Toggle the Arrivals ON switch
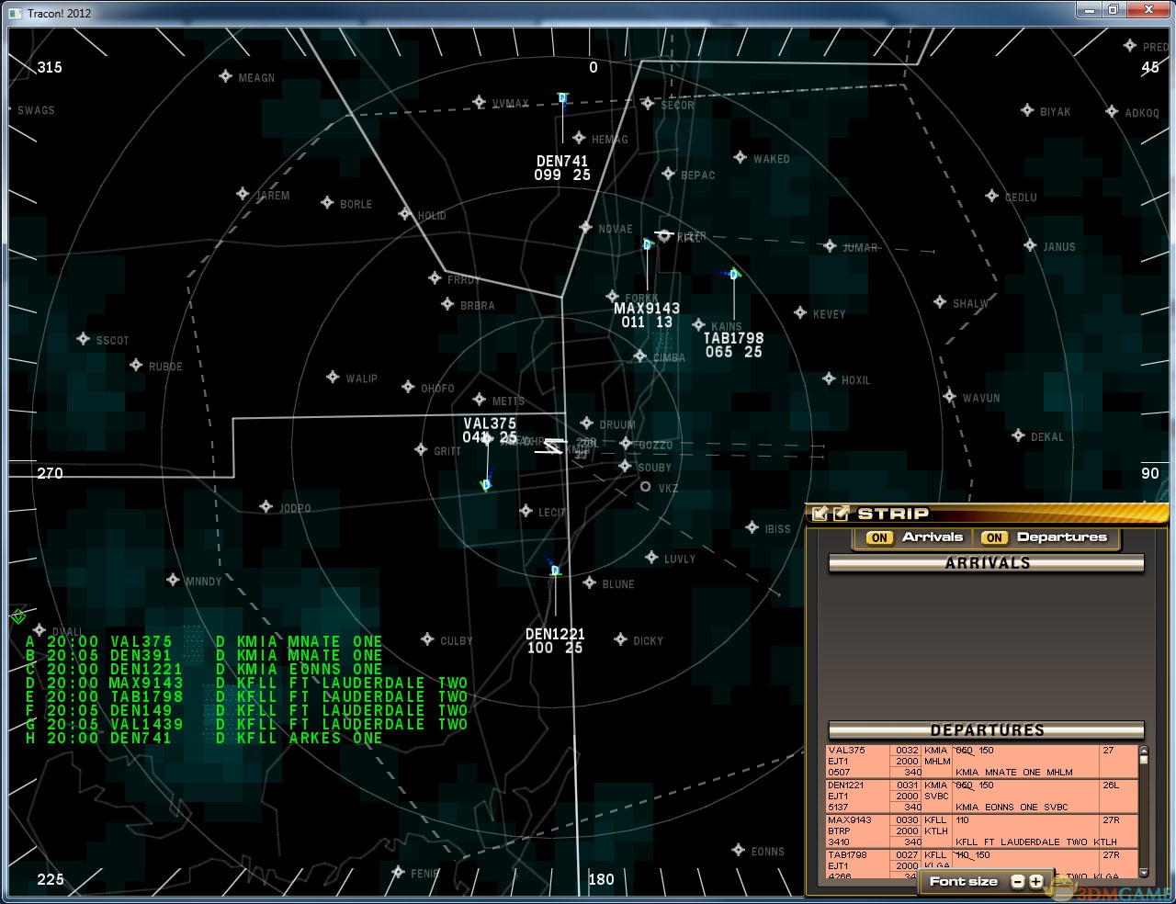This screenshot has height=904, width=1176. pyautogui.click(x=879, y=538)
